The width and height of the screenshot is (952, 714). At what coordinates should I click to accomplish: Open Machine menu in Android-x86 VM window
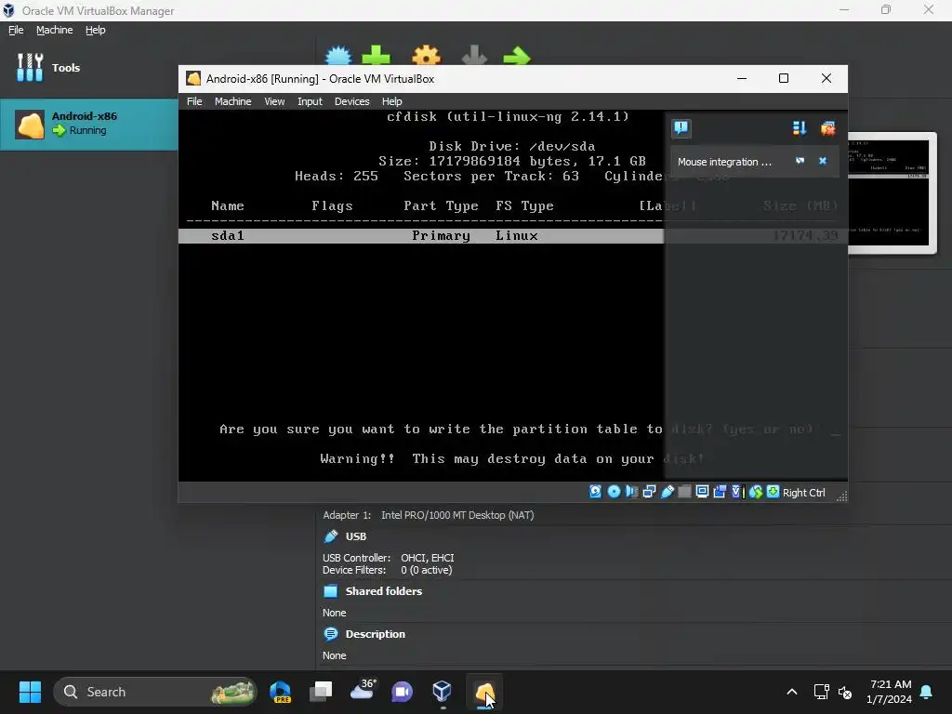click(x=232, y=101)
